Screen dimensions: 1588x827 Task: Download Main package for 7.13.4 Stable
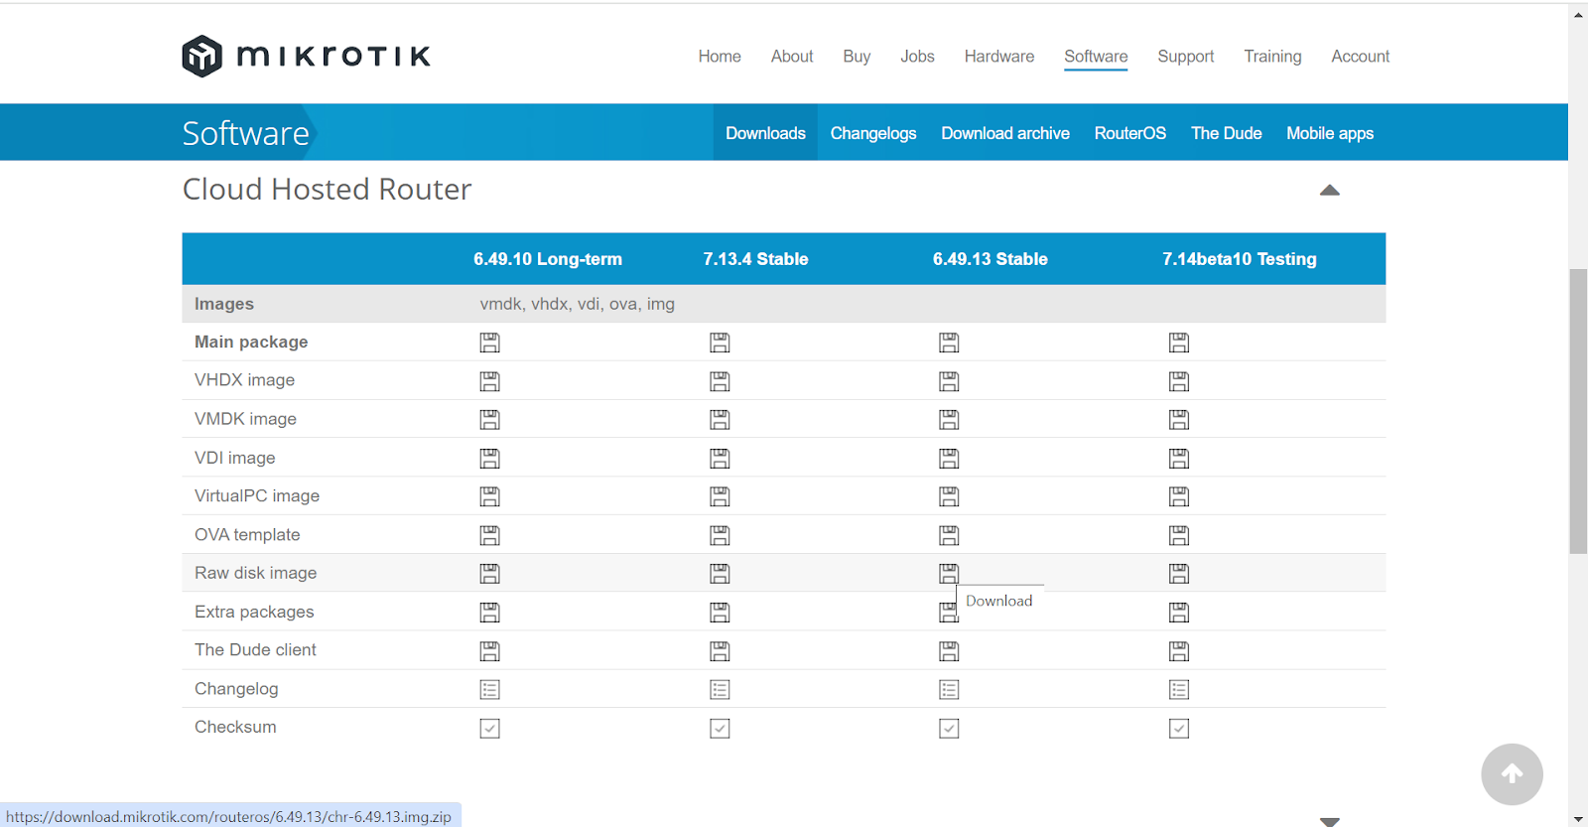[720, 343]
